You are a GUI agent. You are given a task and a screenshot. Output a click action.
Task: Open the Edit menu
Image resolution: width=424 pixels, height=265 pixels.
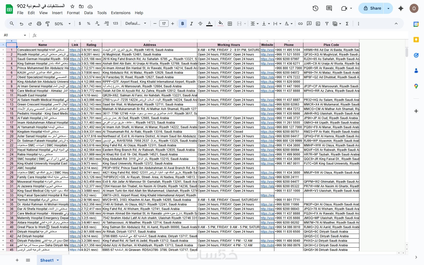pos(31,13)
